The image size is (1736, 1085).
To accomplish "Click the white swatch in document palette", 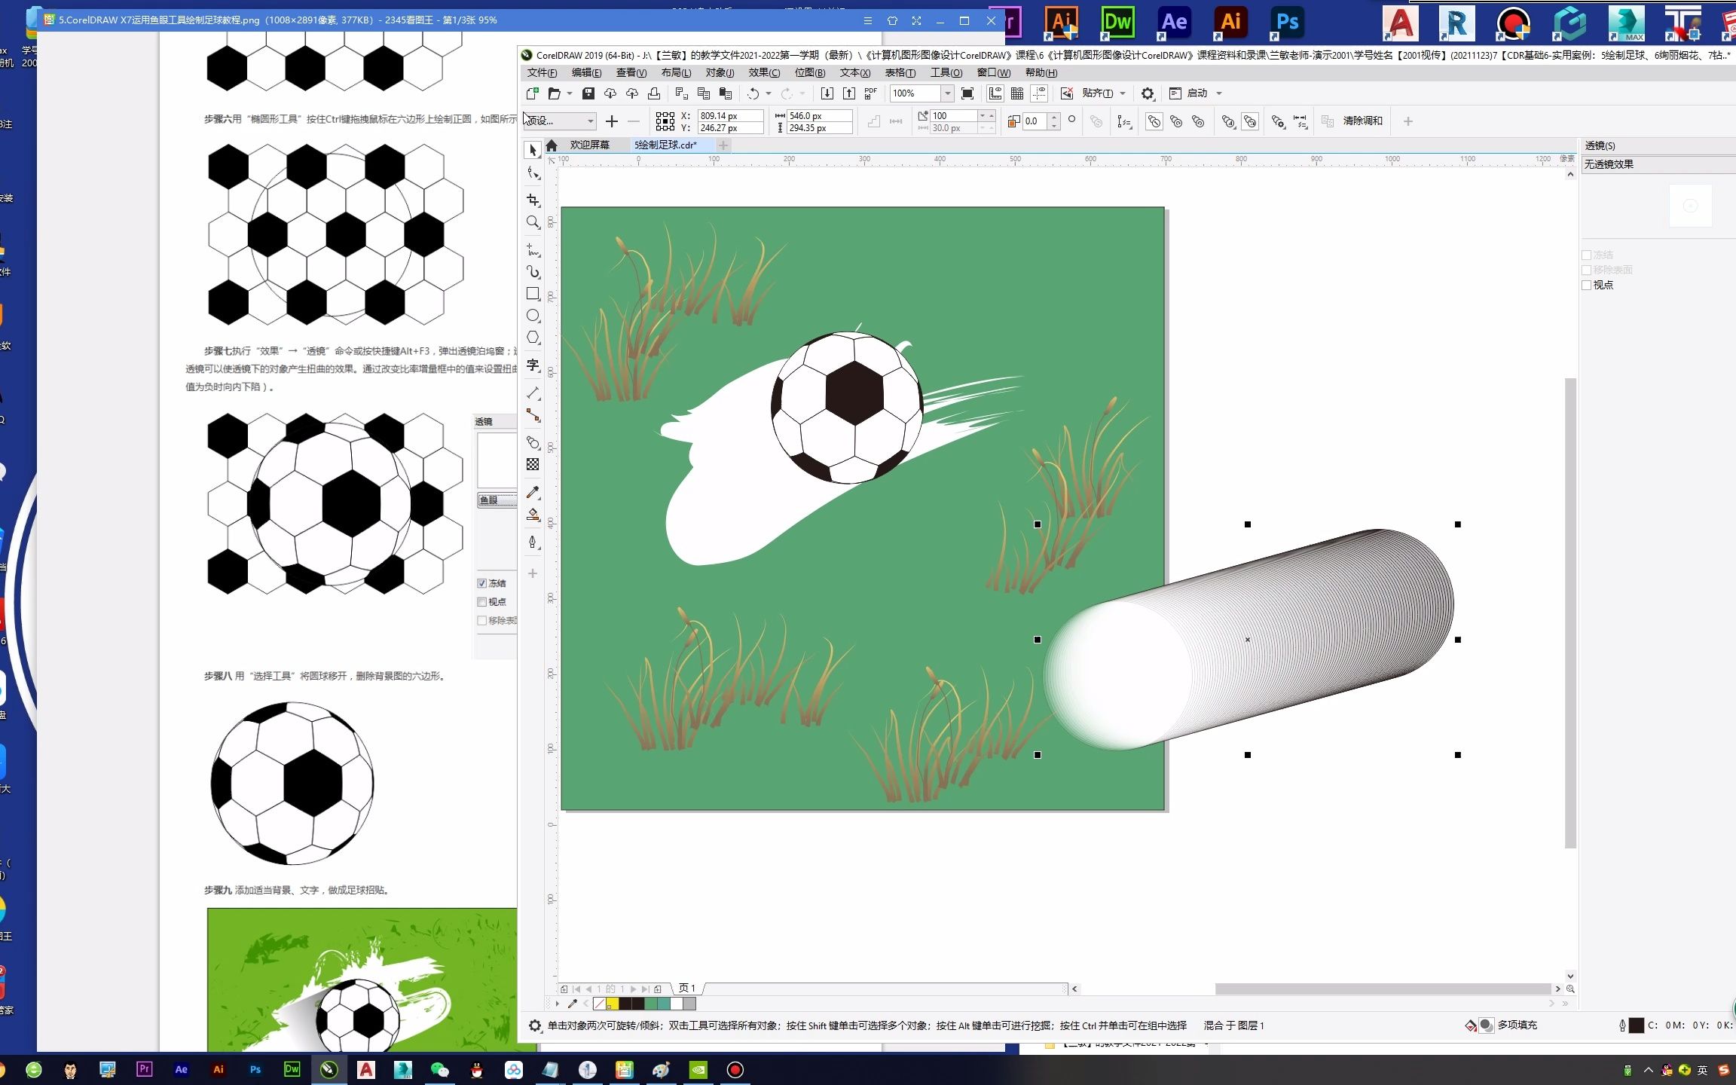I will click(677, 1004).
